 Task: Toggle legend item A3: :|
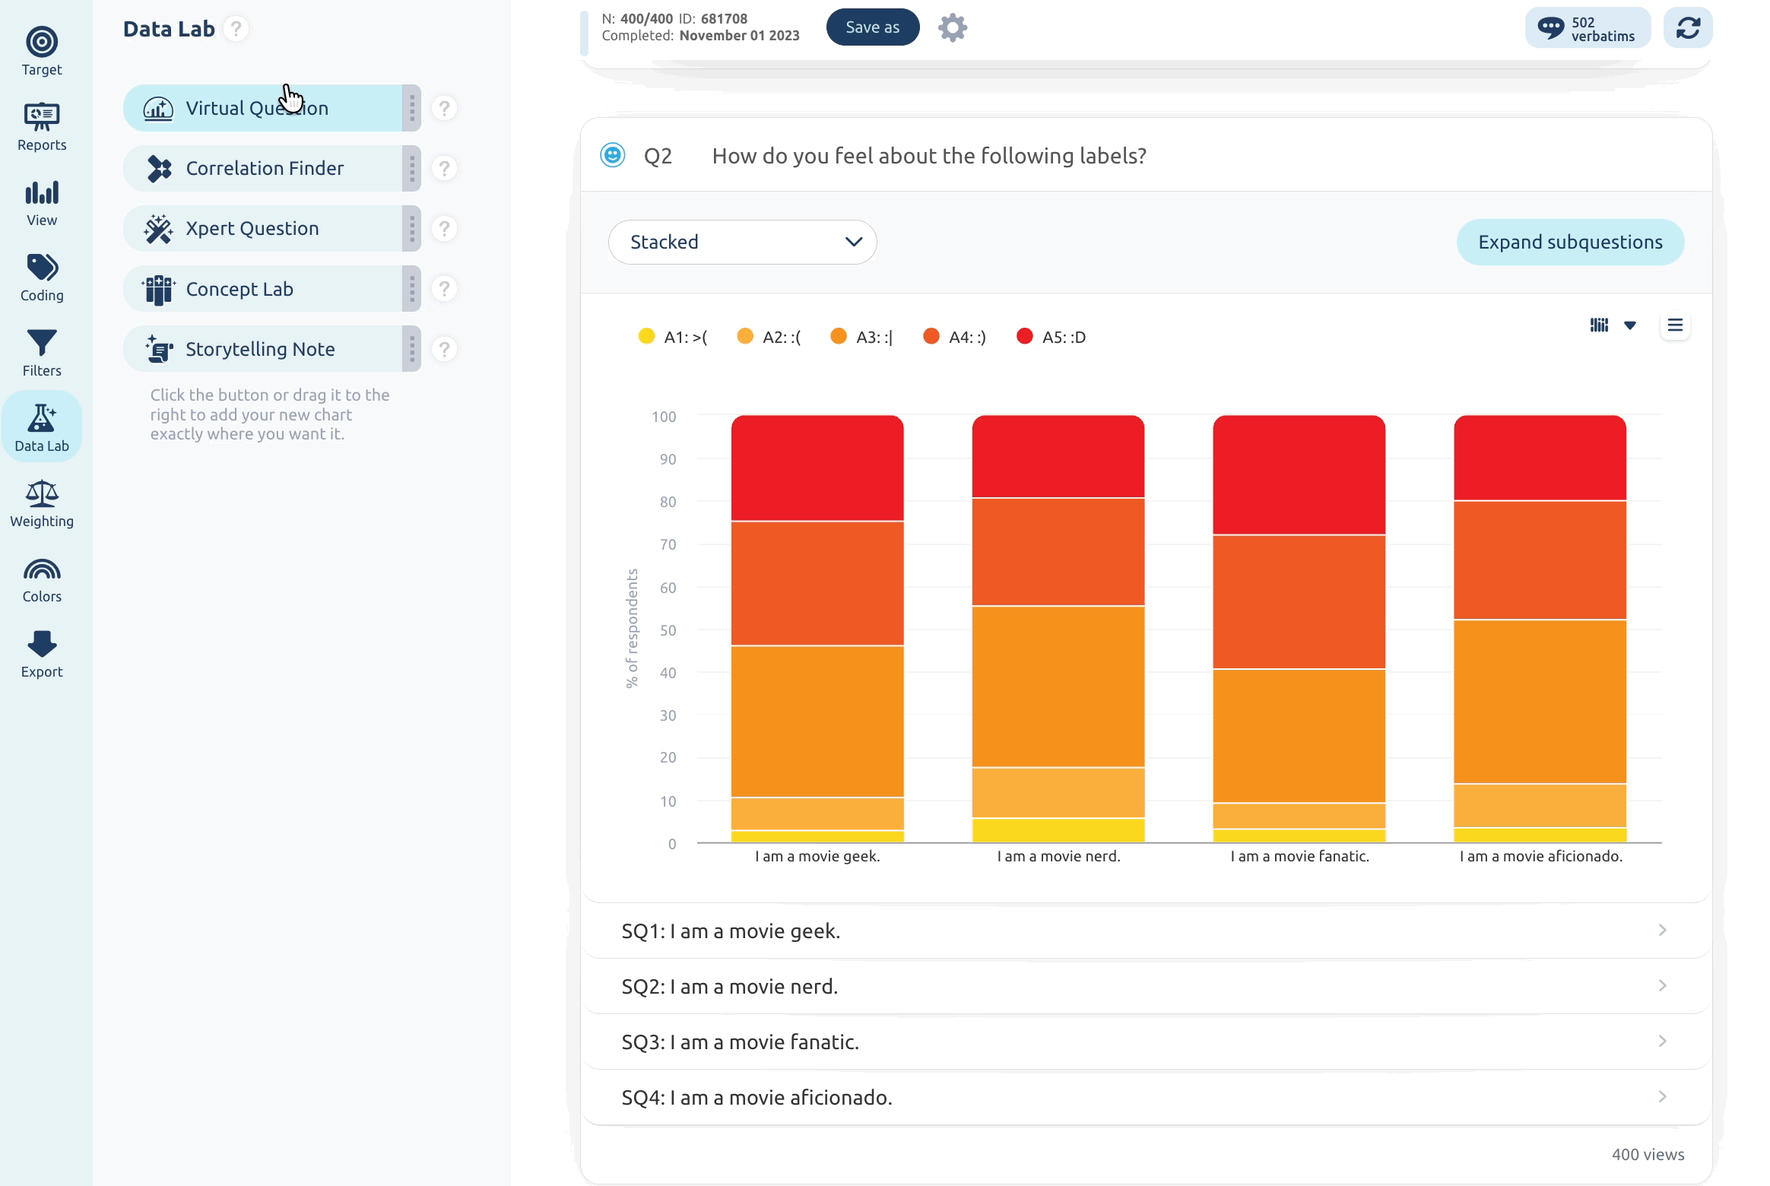coord(862,337)
